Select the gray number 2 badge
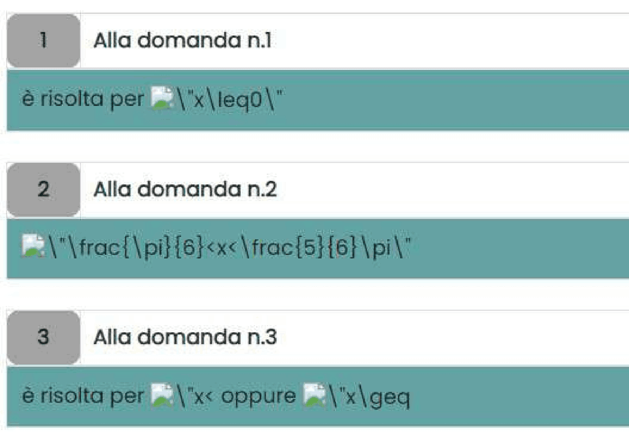 [43, 189]
